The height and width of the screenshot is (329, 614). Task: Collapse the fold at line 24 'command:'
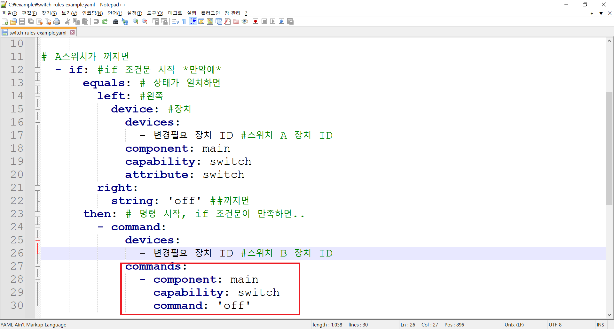pyautogui.click(x=37, y=227)
